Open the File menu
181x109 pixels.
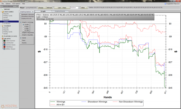(3, 4)
